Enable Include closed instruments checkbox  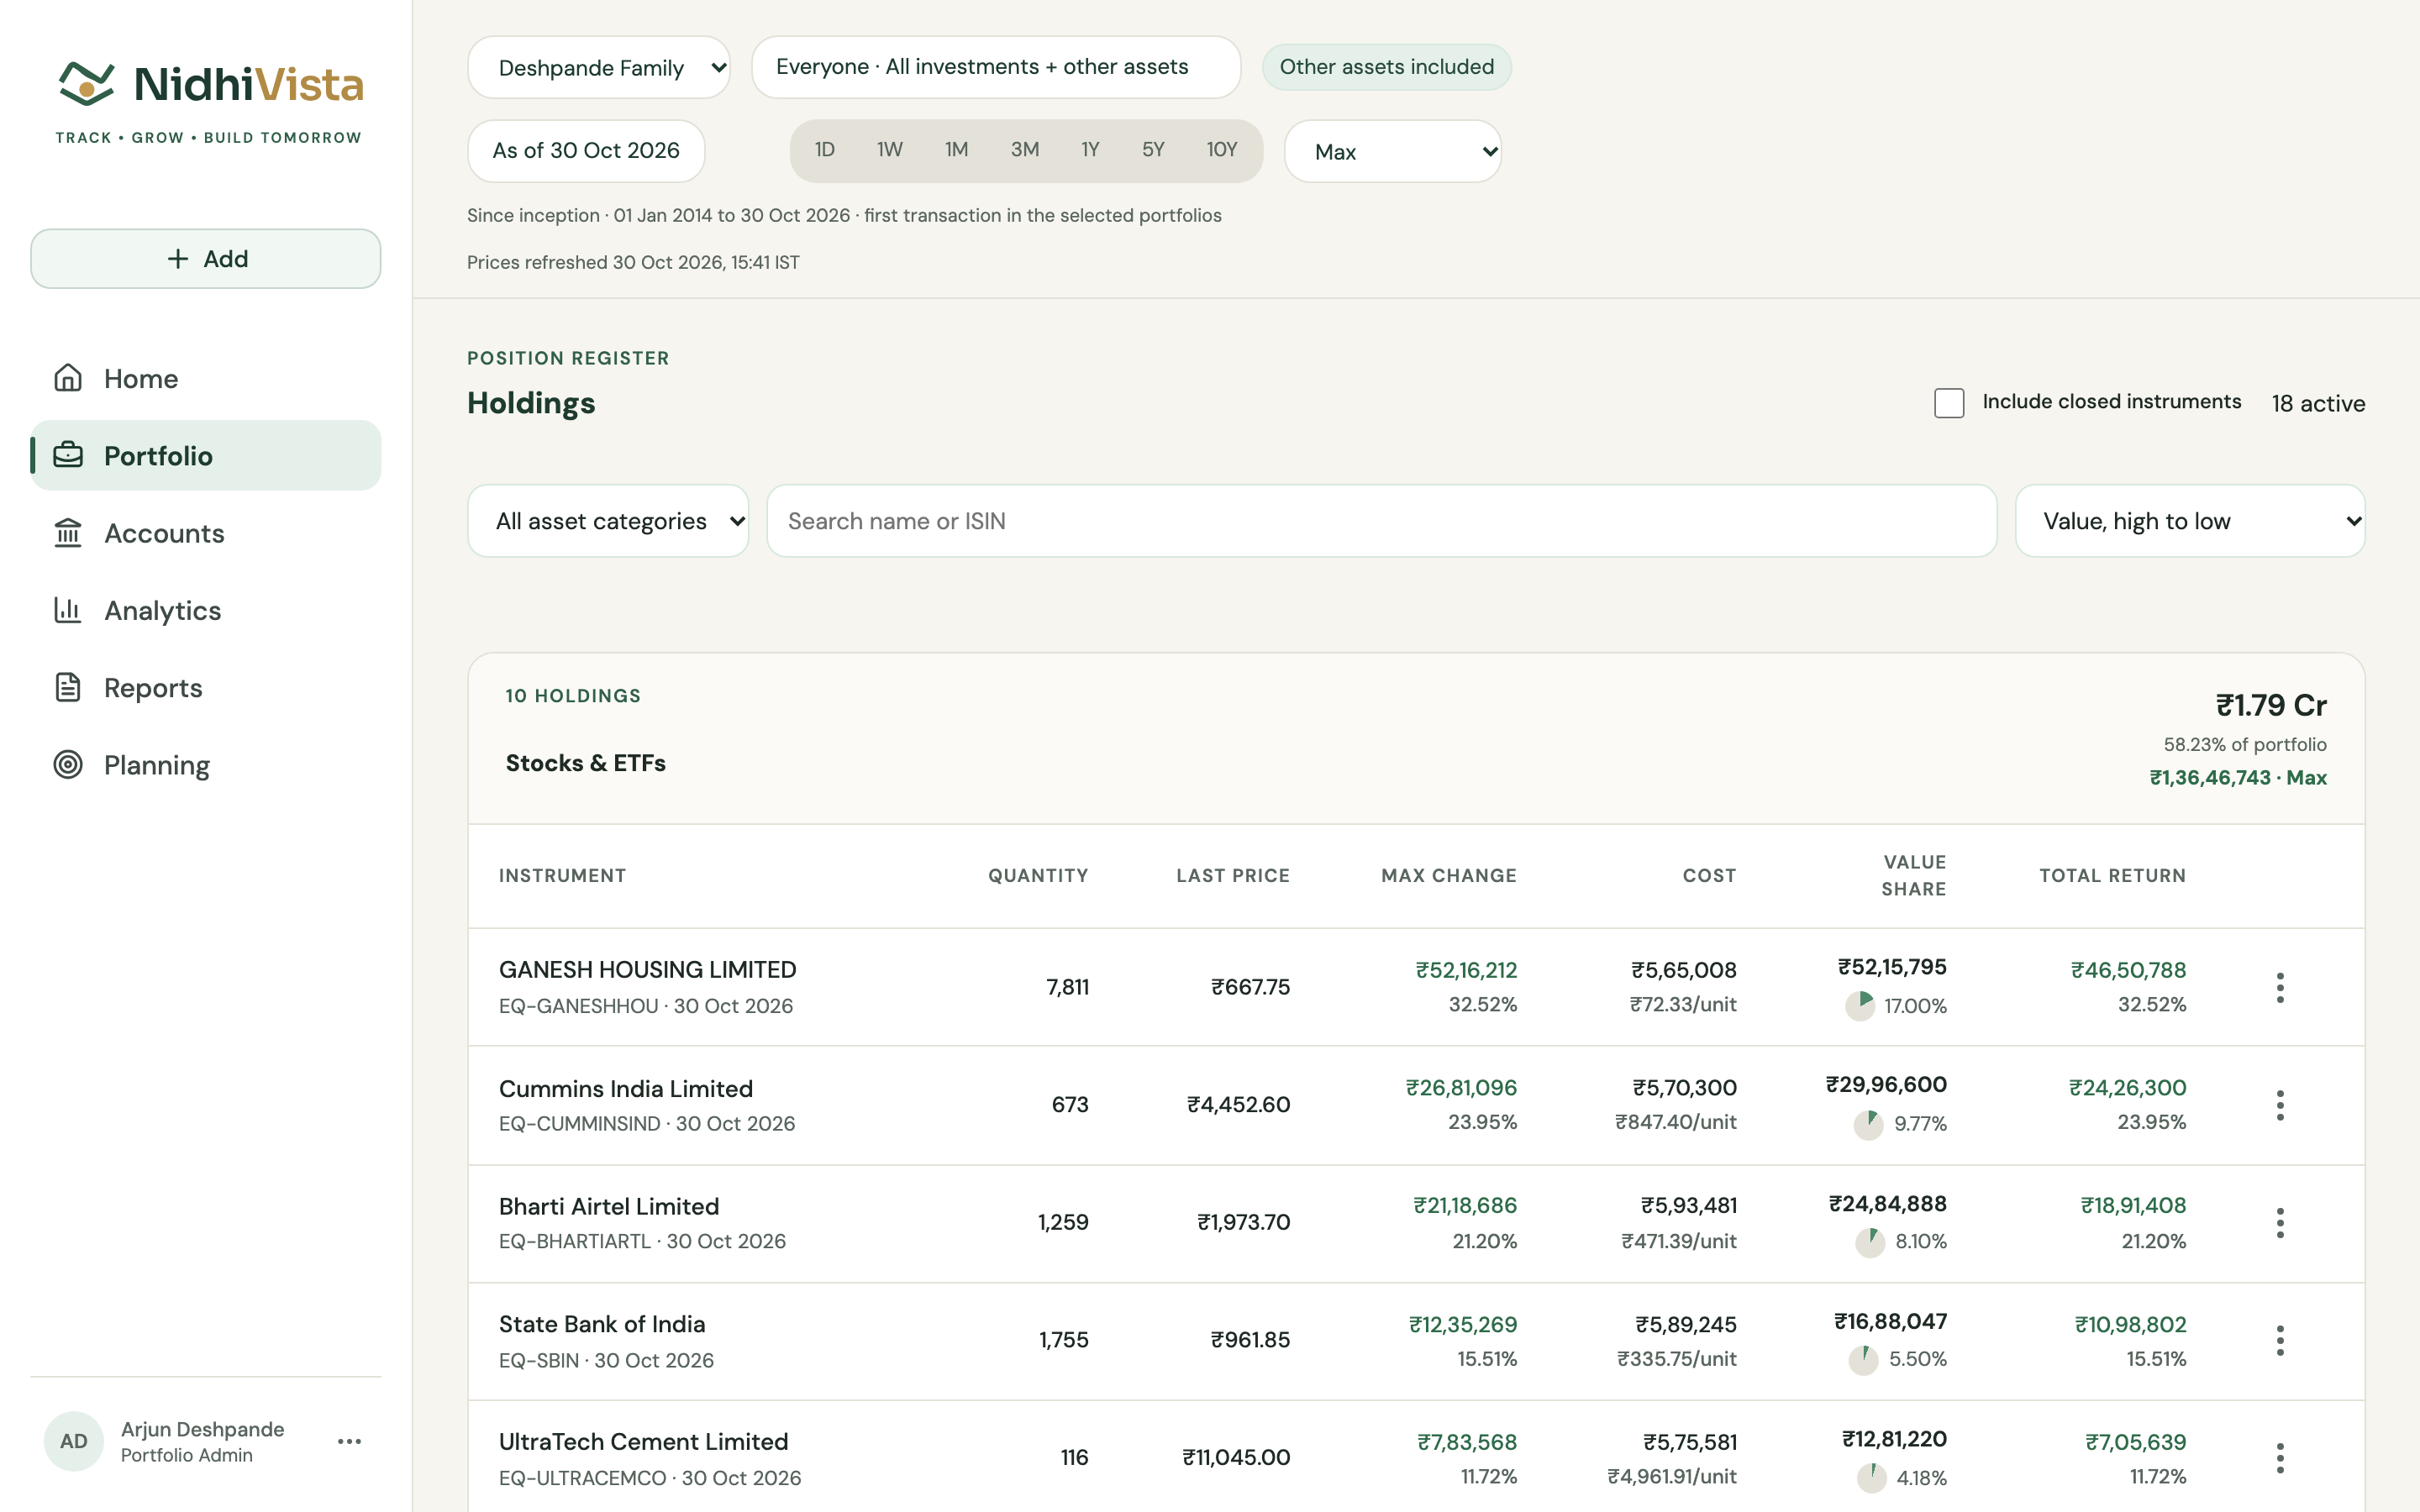tap(1949, 403)
